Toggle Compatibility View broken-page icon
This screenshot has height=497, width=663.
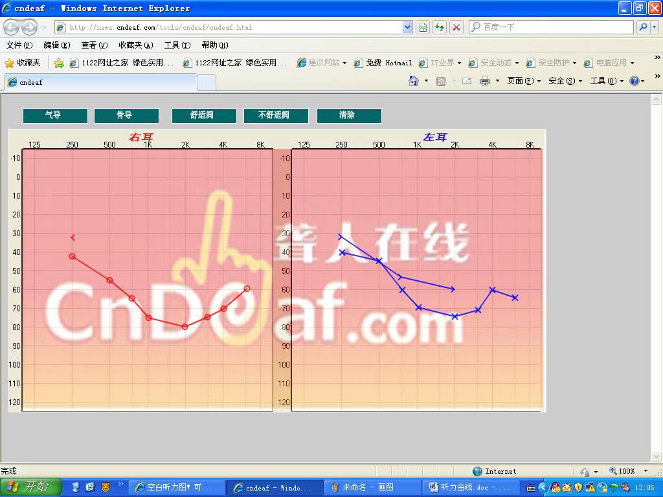423,27
